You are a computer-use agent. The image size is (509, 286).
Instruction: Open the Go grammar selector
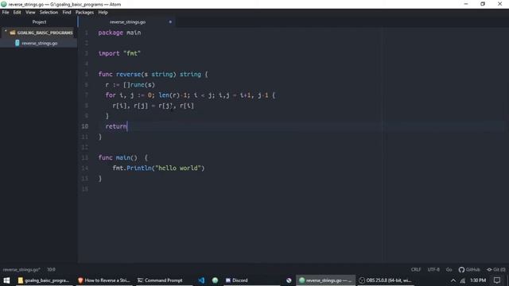[x=449, y=269]
